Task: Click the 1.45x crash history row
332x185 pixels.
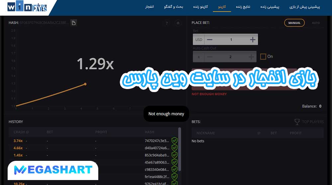Action: tap(93, 155)
